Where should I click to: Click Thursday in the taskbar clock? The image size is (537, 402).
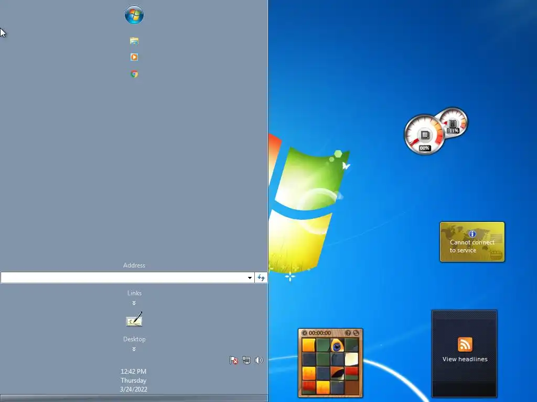133,380
